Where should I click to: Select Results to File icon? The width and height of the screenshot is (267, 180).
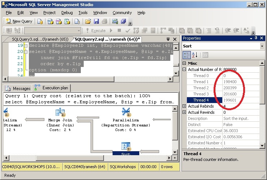198,31
